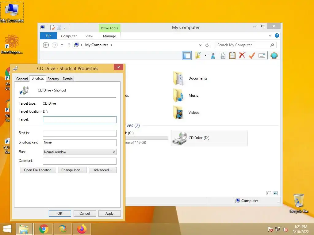Toggle the navigation pane toolbar icon
This screenshot has width=314, height=235.
187,55
